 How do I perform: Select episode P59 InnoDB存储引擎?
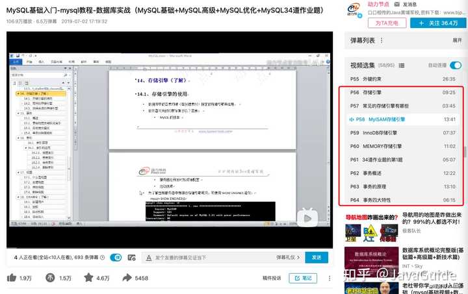pos(403,133)
